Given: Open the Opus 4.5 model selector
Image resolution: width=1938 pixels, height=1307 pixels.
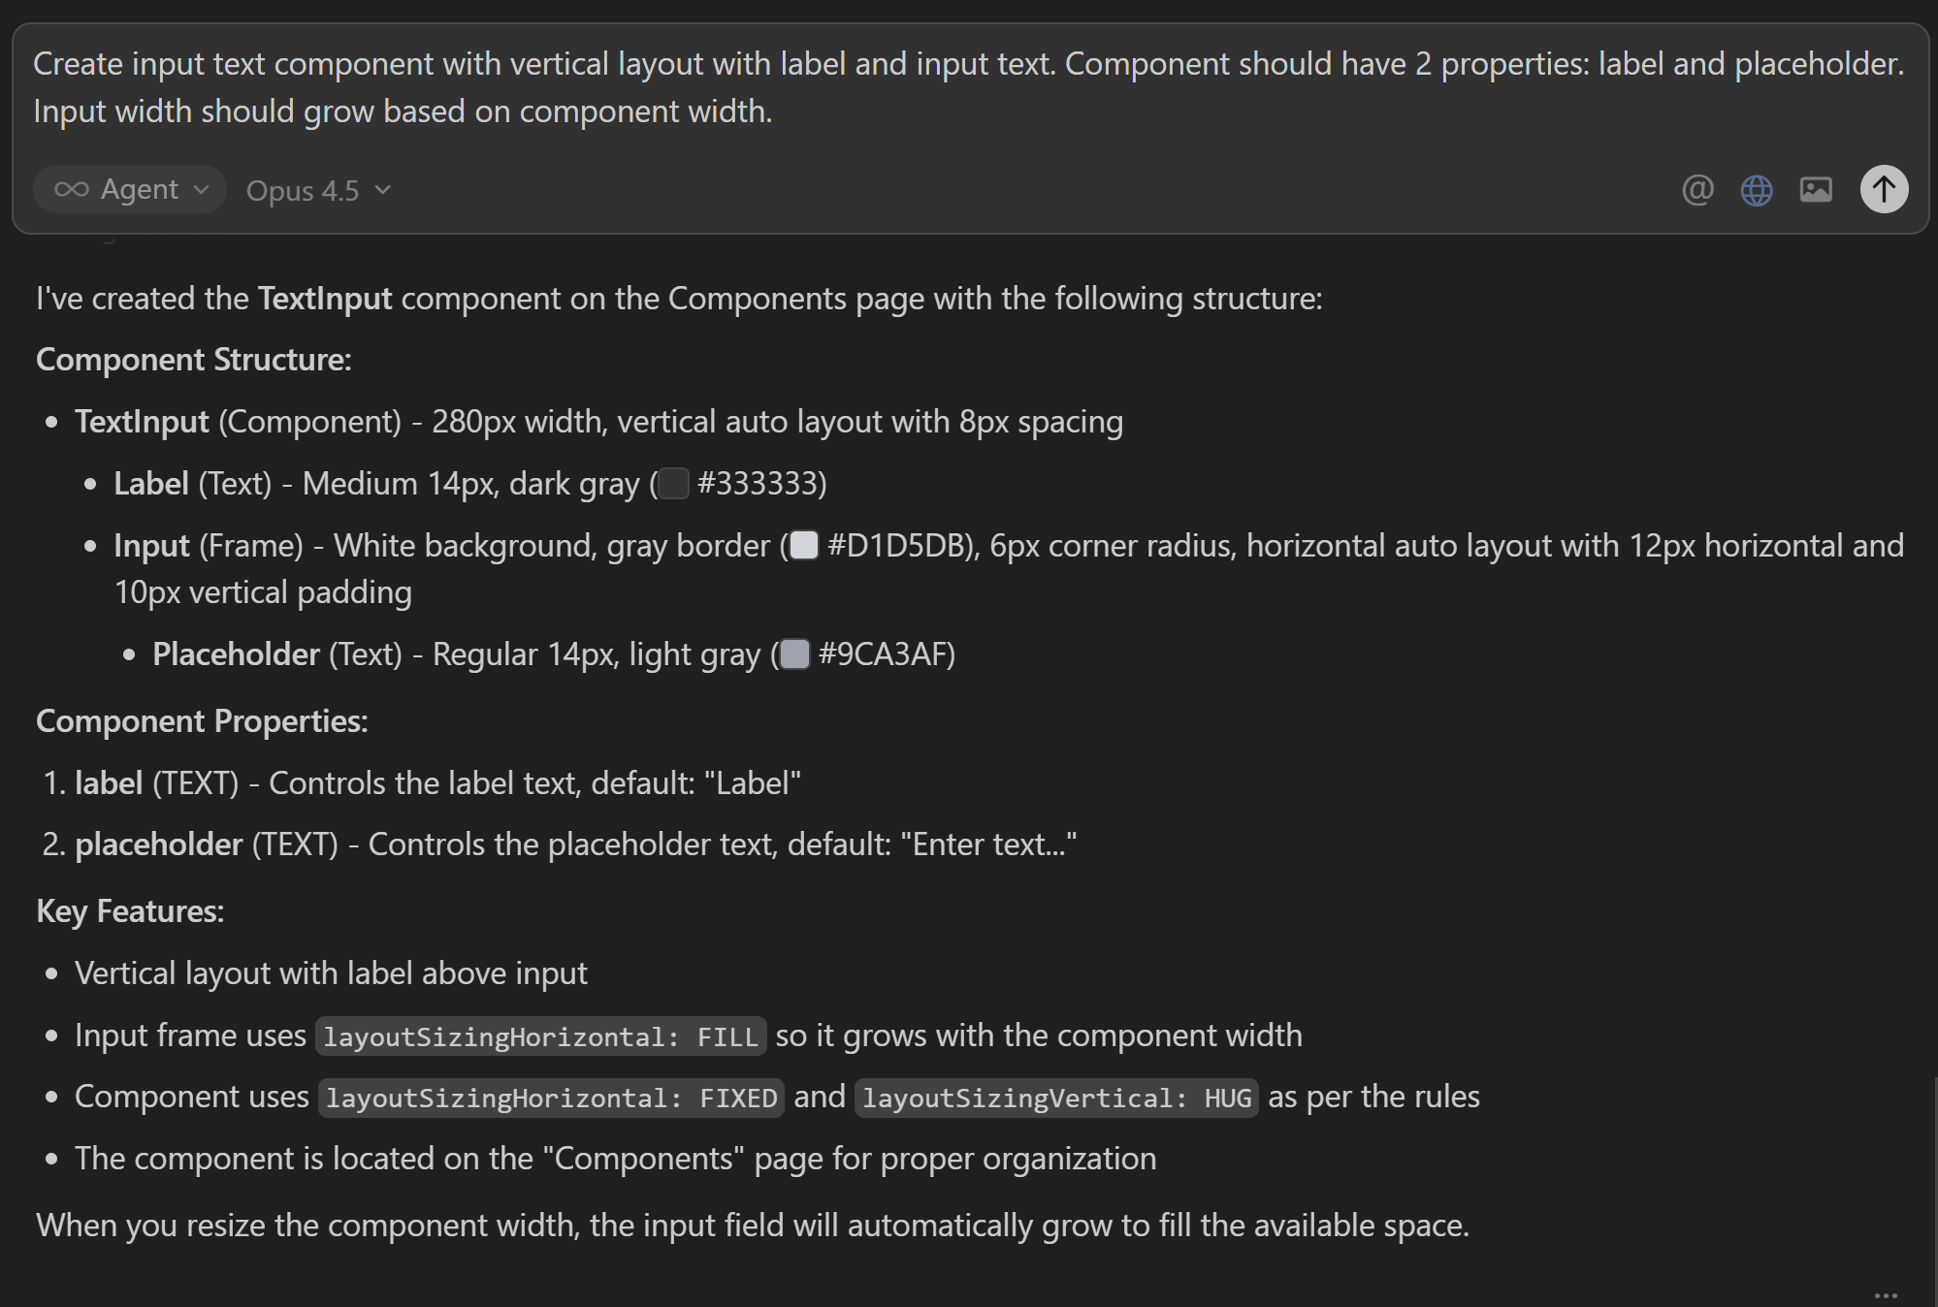Looking at the screenshot, I should (317, 190).
